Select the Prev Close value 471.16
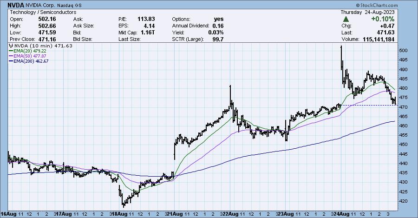This screenshot has width=418, height=218. coord(47,39)
